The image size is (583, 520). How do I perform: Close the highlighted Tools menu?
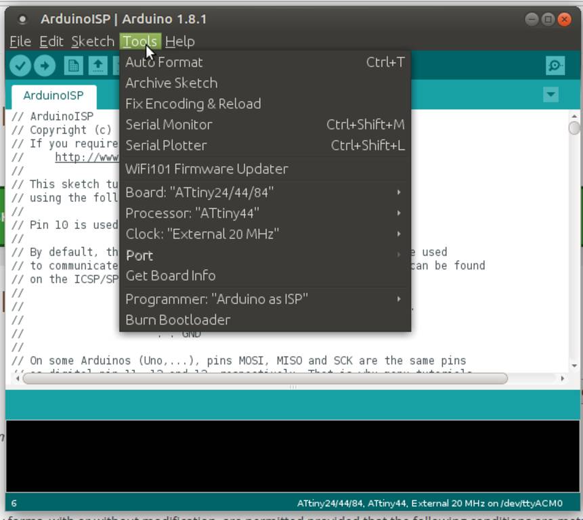pyautogui.click(x=140, y=41)
